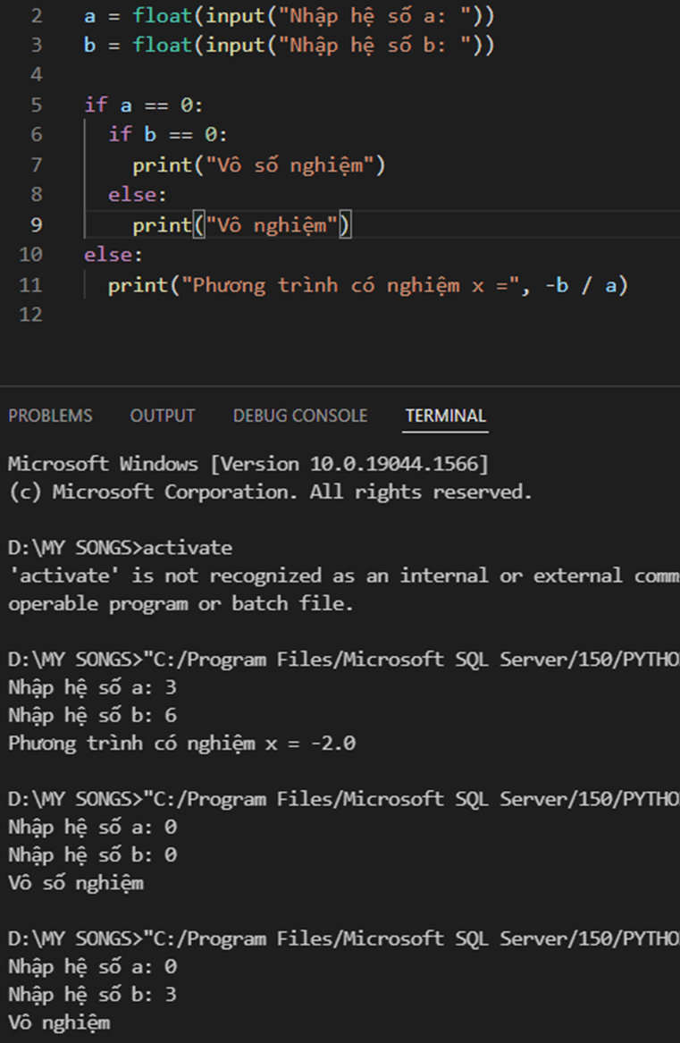Open the OUTPUT panel tab

(x=162, y=416)
